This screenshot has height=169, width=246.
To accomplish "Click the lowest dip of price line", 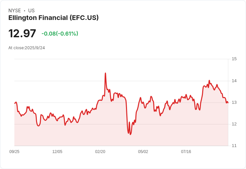I will [x=130, y=134].
